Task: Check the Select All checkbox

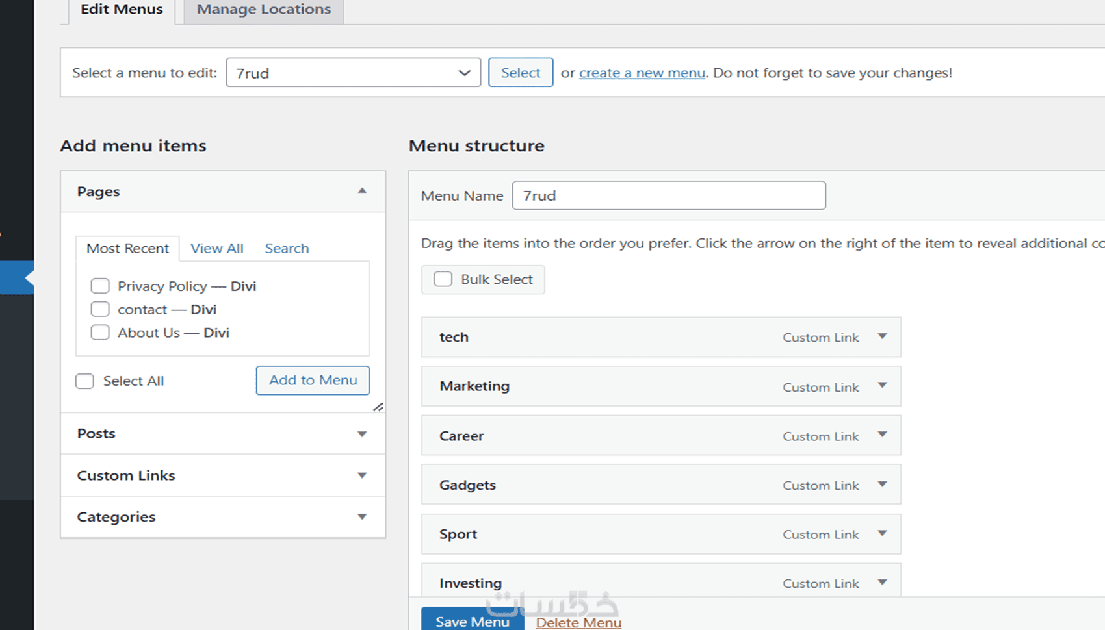Action: [85, 381]
